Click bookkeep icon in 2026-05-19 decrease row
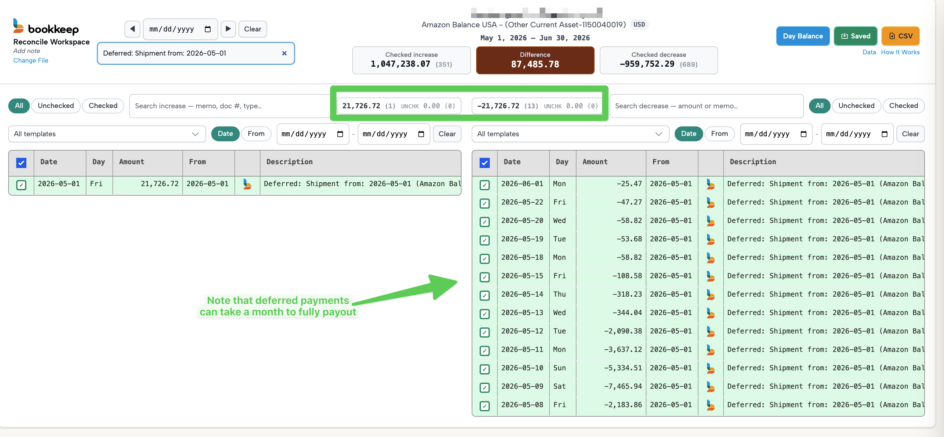This screenshot has width=944, height=437. point(711,239)
